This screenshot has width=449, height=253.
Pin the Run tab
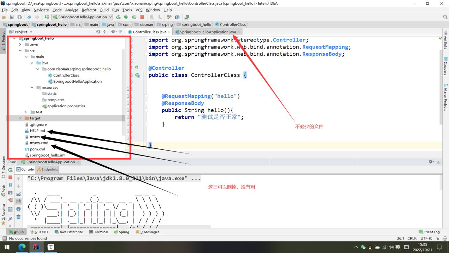(10, 219)
